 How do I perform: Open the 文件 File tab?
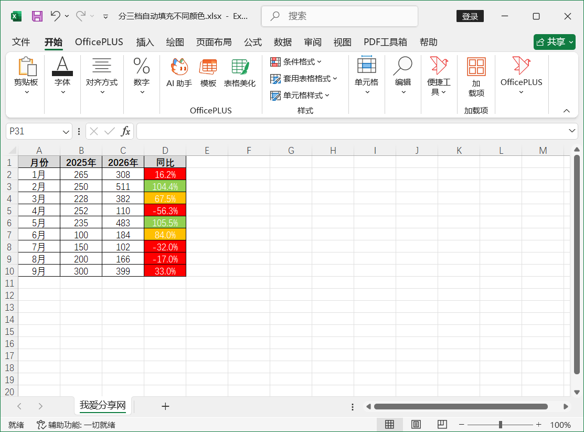tap(21, 42)
